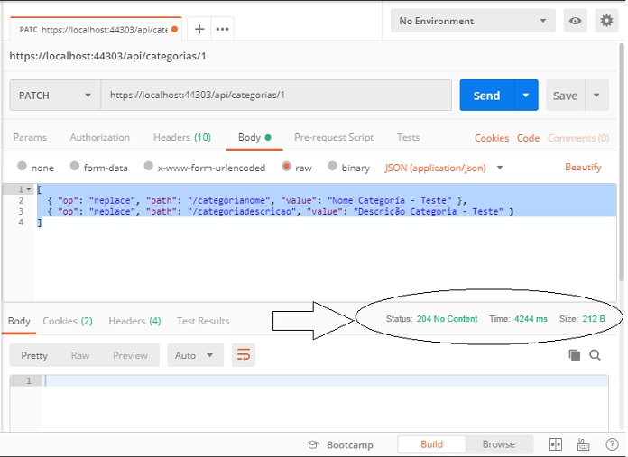Open the PATCH HTTP method dropdown
The image size is (628, 457).
click(x=55, y=96)
